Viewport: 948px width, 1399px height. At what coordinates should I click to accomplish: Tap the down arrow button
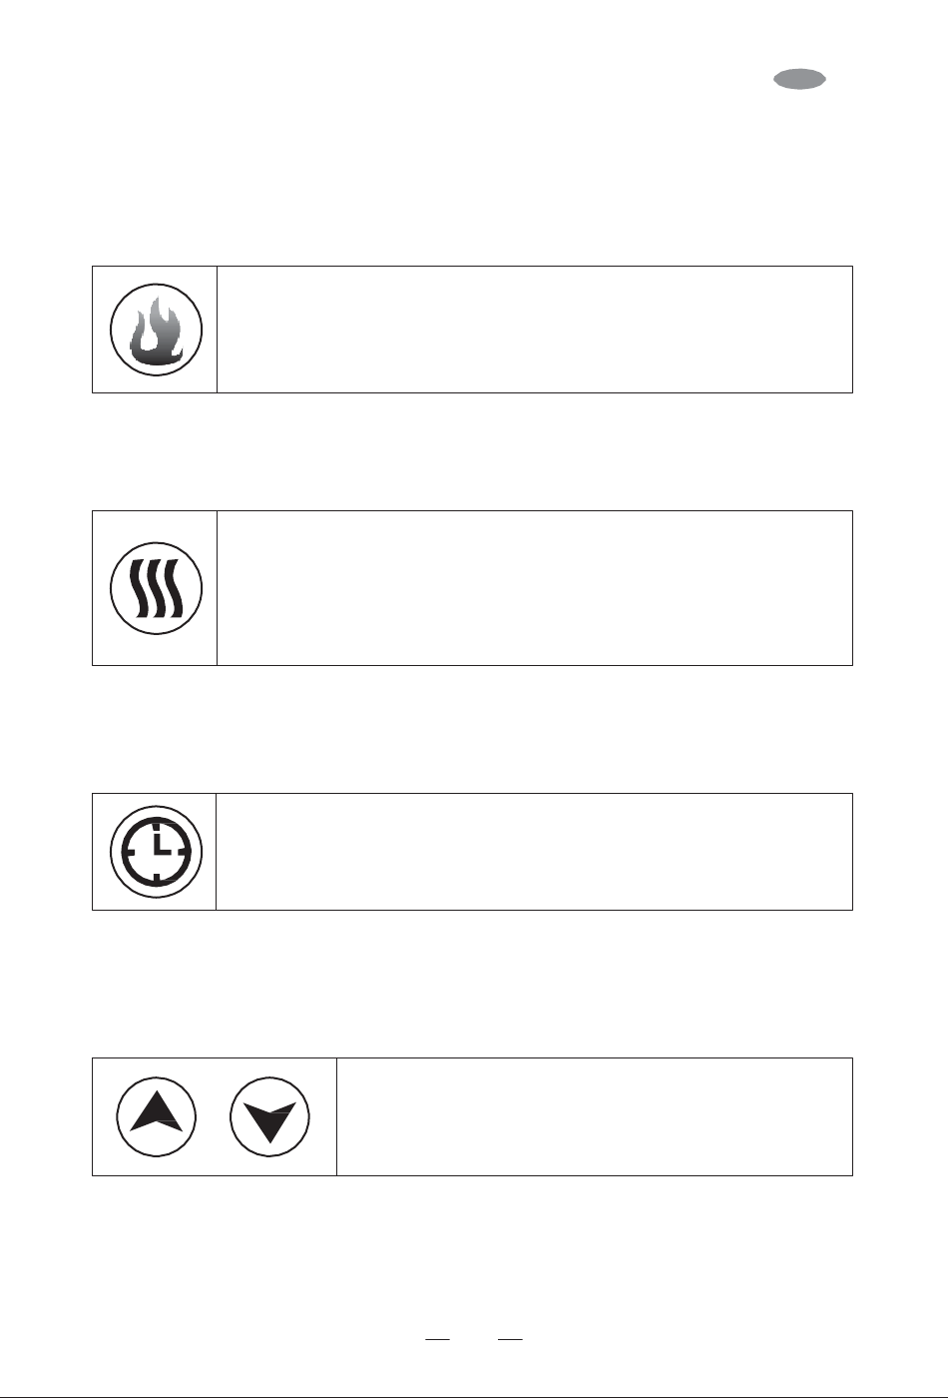270,1116
